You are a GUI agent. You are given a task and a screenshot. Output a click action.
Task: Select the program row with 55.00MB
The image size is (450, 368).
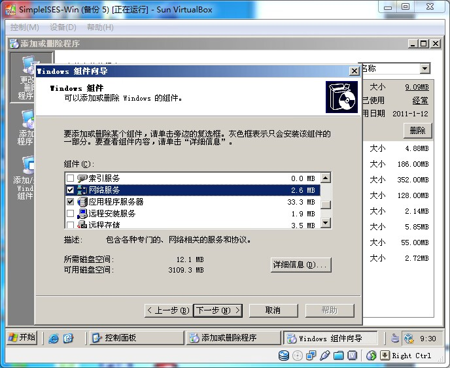coord(398,243)
